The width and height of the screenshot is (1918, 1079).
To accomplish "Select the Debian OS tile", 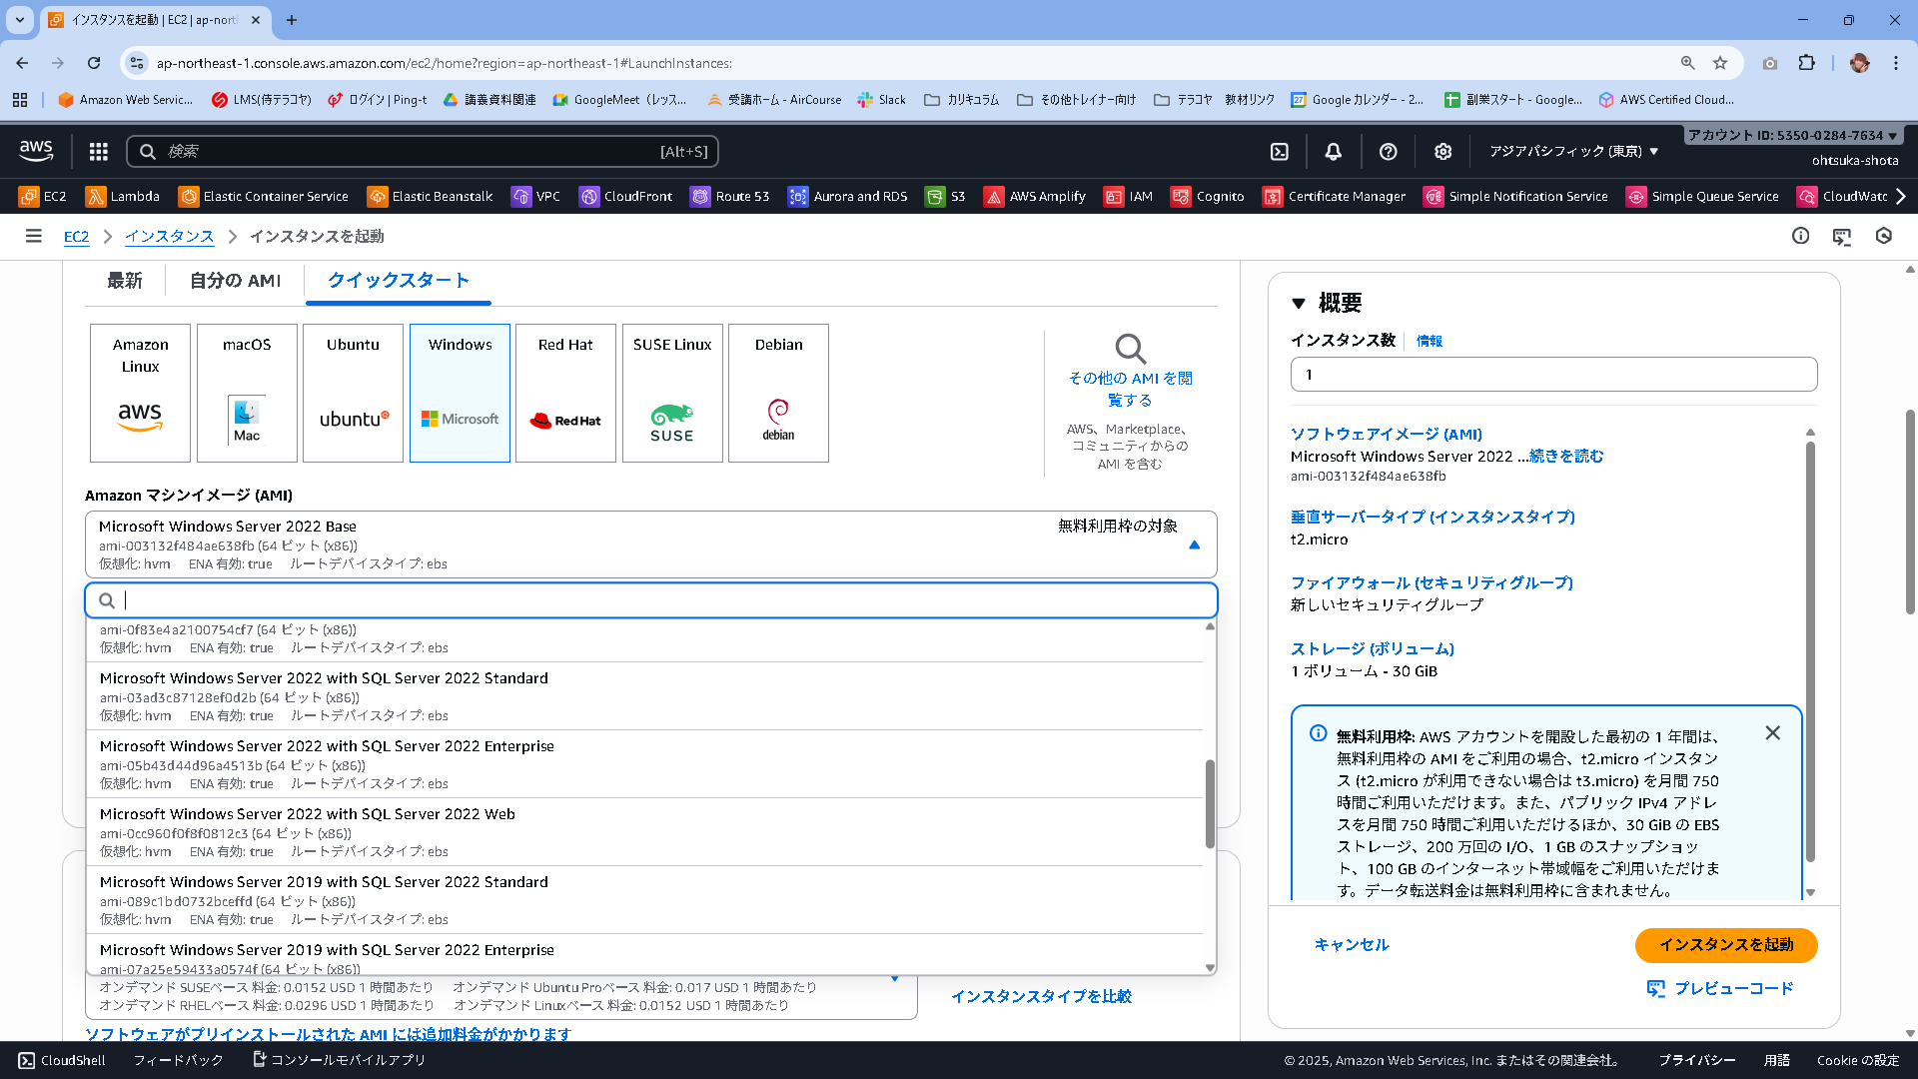I will point(778,393).
